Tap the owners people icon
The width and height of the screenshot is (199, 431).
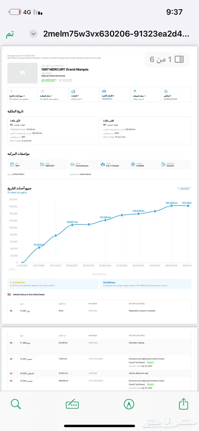166,91
